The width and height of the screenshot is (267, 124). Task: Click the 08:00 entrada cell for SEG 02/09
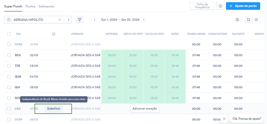(x=112, y=55)
